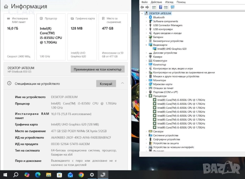
Task: Click 477 GB SSD PC601 NVMe SK hynix text
Action: click(79, 131)
